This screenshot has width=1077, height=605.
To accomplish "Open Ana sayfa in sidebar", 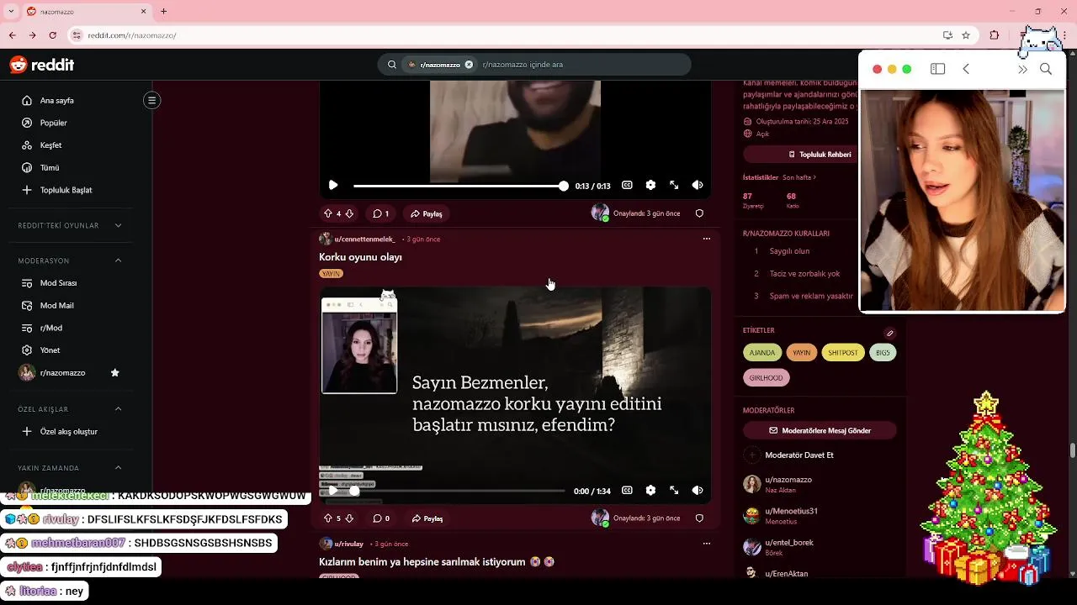I will 57,100.
